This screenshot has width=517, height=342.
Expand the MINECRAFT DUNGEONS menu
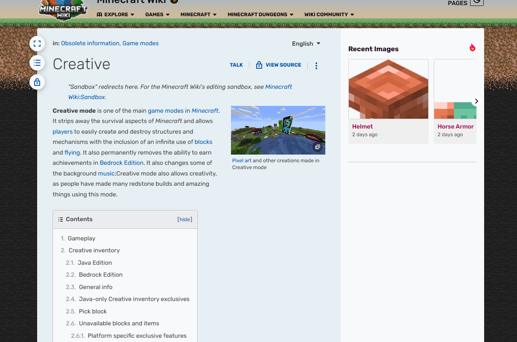point(260,15)
